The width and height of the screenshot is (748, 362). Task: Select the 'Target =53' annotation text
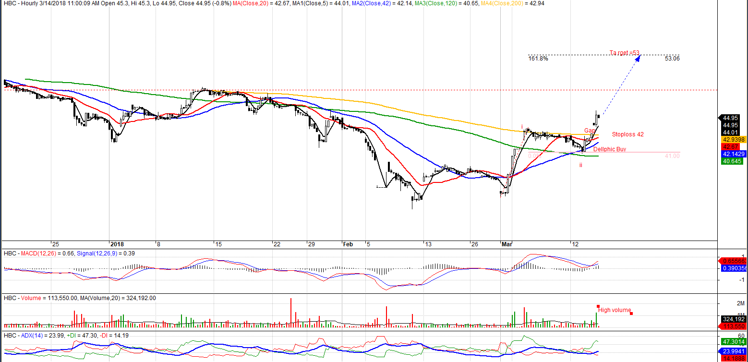point(625,53)
